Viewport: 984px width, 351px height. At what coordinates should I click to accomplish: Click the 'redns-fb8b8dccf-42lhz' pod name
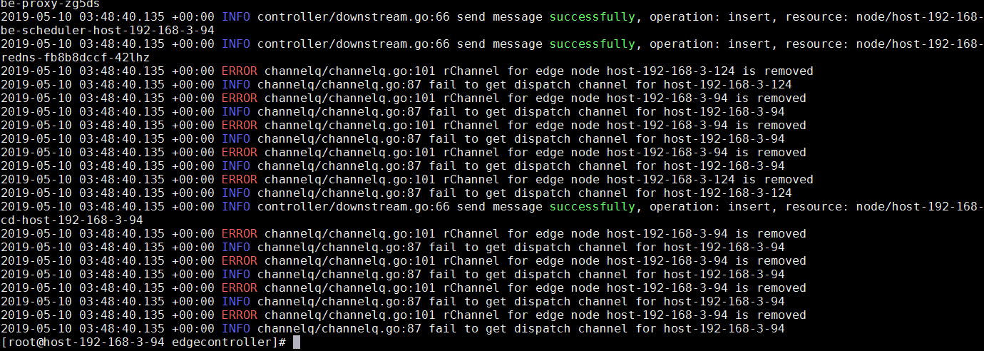coord(76,57)
